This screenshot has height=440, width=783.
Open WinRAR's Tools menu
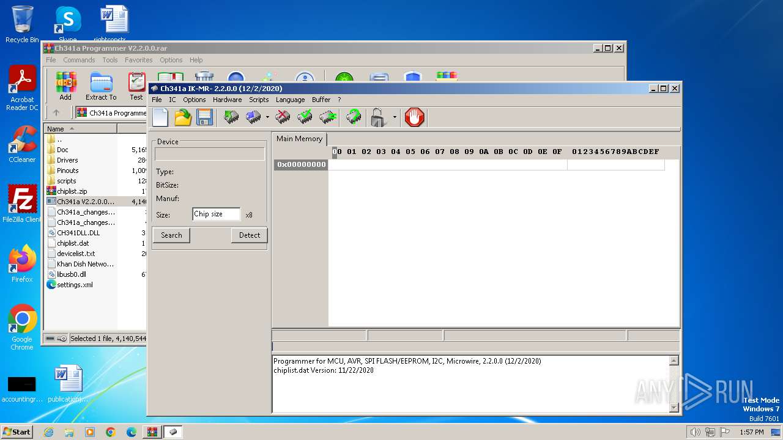point(110,60)
